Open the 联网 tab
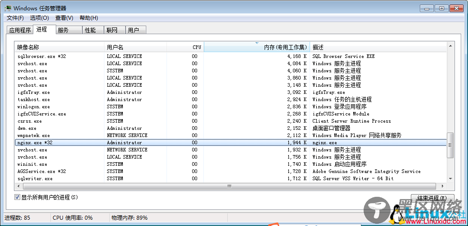The image size is (468, 226). pos(115,30)
